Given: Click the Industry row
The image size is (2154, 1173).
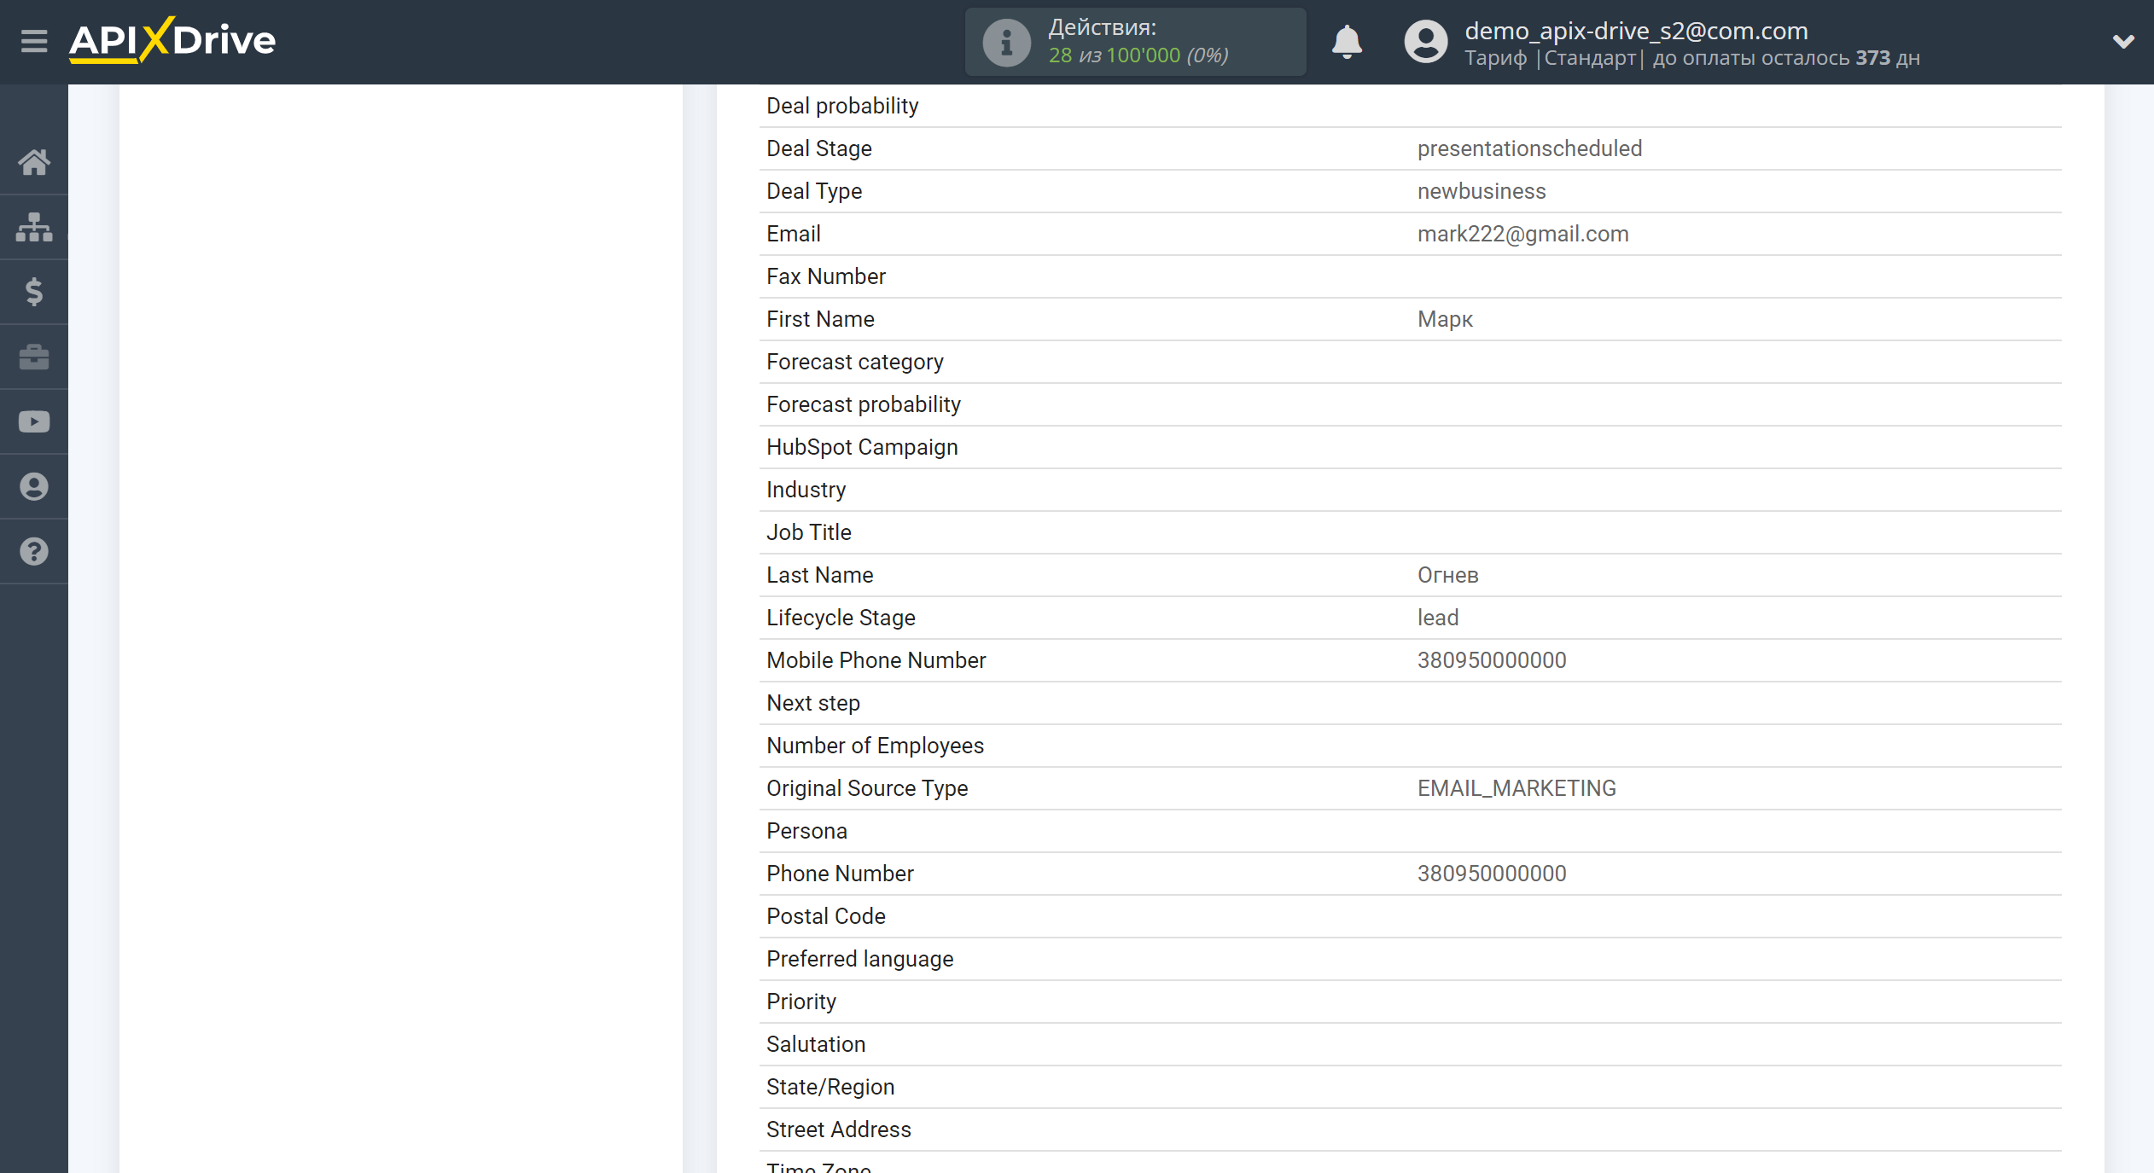Looking at the screenshot, I should click(x=1410, y=490).
